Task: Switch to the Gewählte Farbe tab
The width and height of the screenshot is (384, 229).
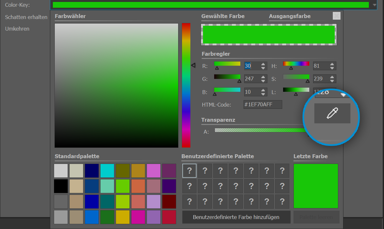Action: 223,16
